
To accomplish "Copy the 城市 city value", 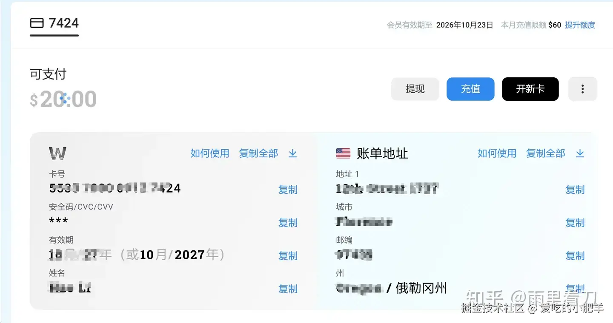I will (575, 223).
